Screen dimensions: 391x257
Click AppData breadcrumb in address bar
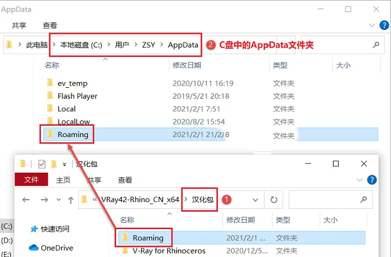[x=183, y=45]
